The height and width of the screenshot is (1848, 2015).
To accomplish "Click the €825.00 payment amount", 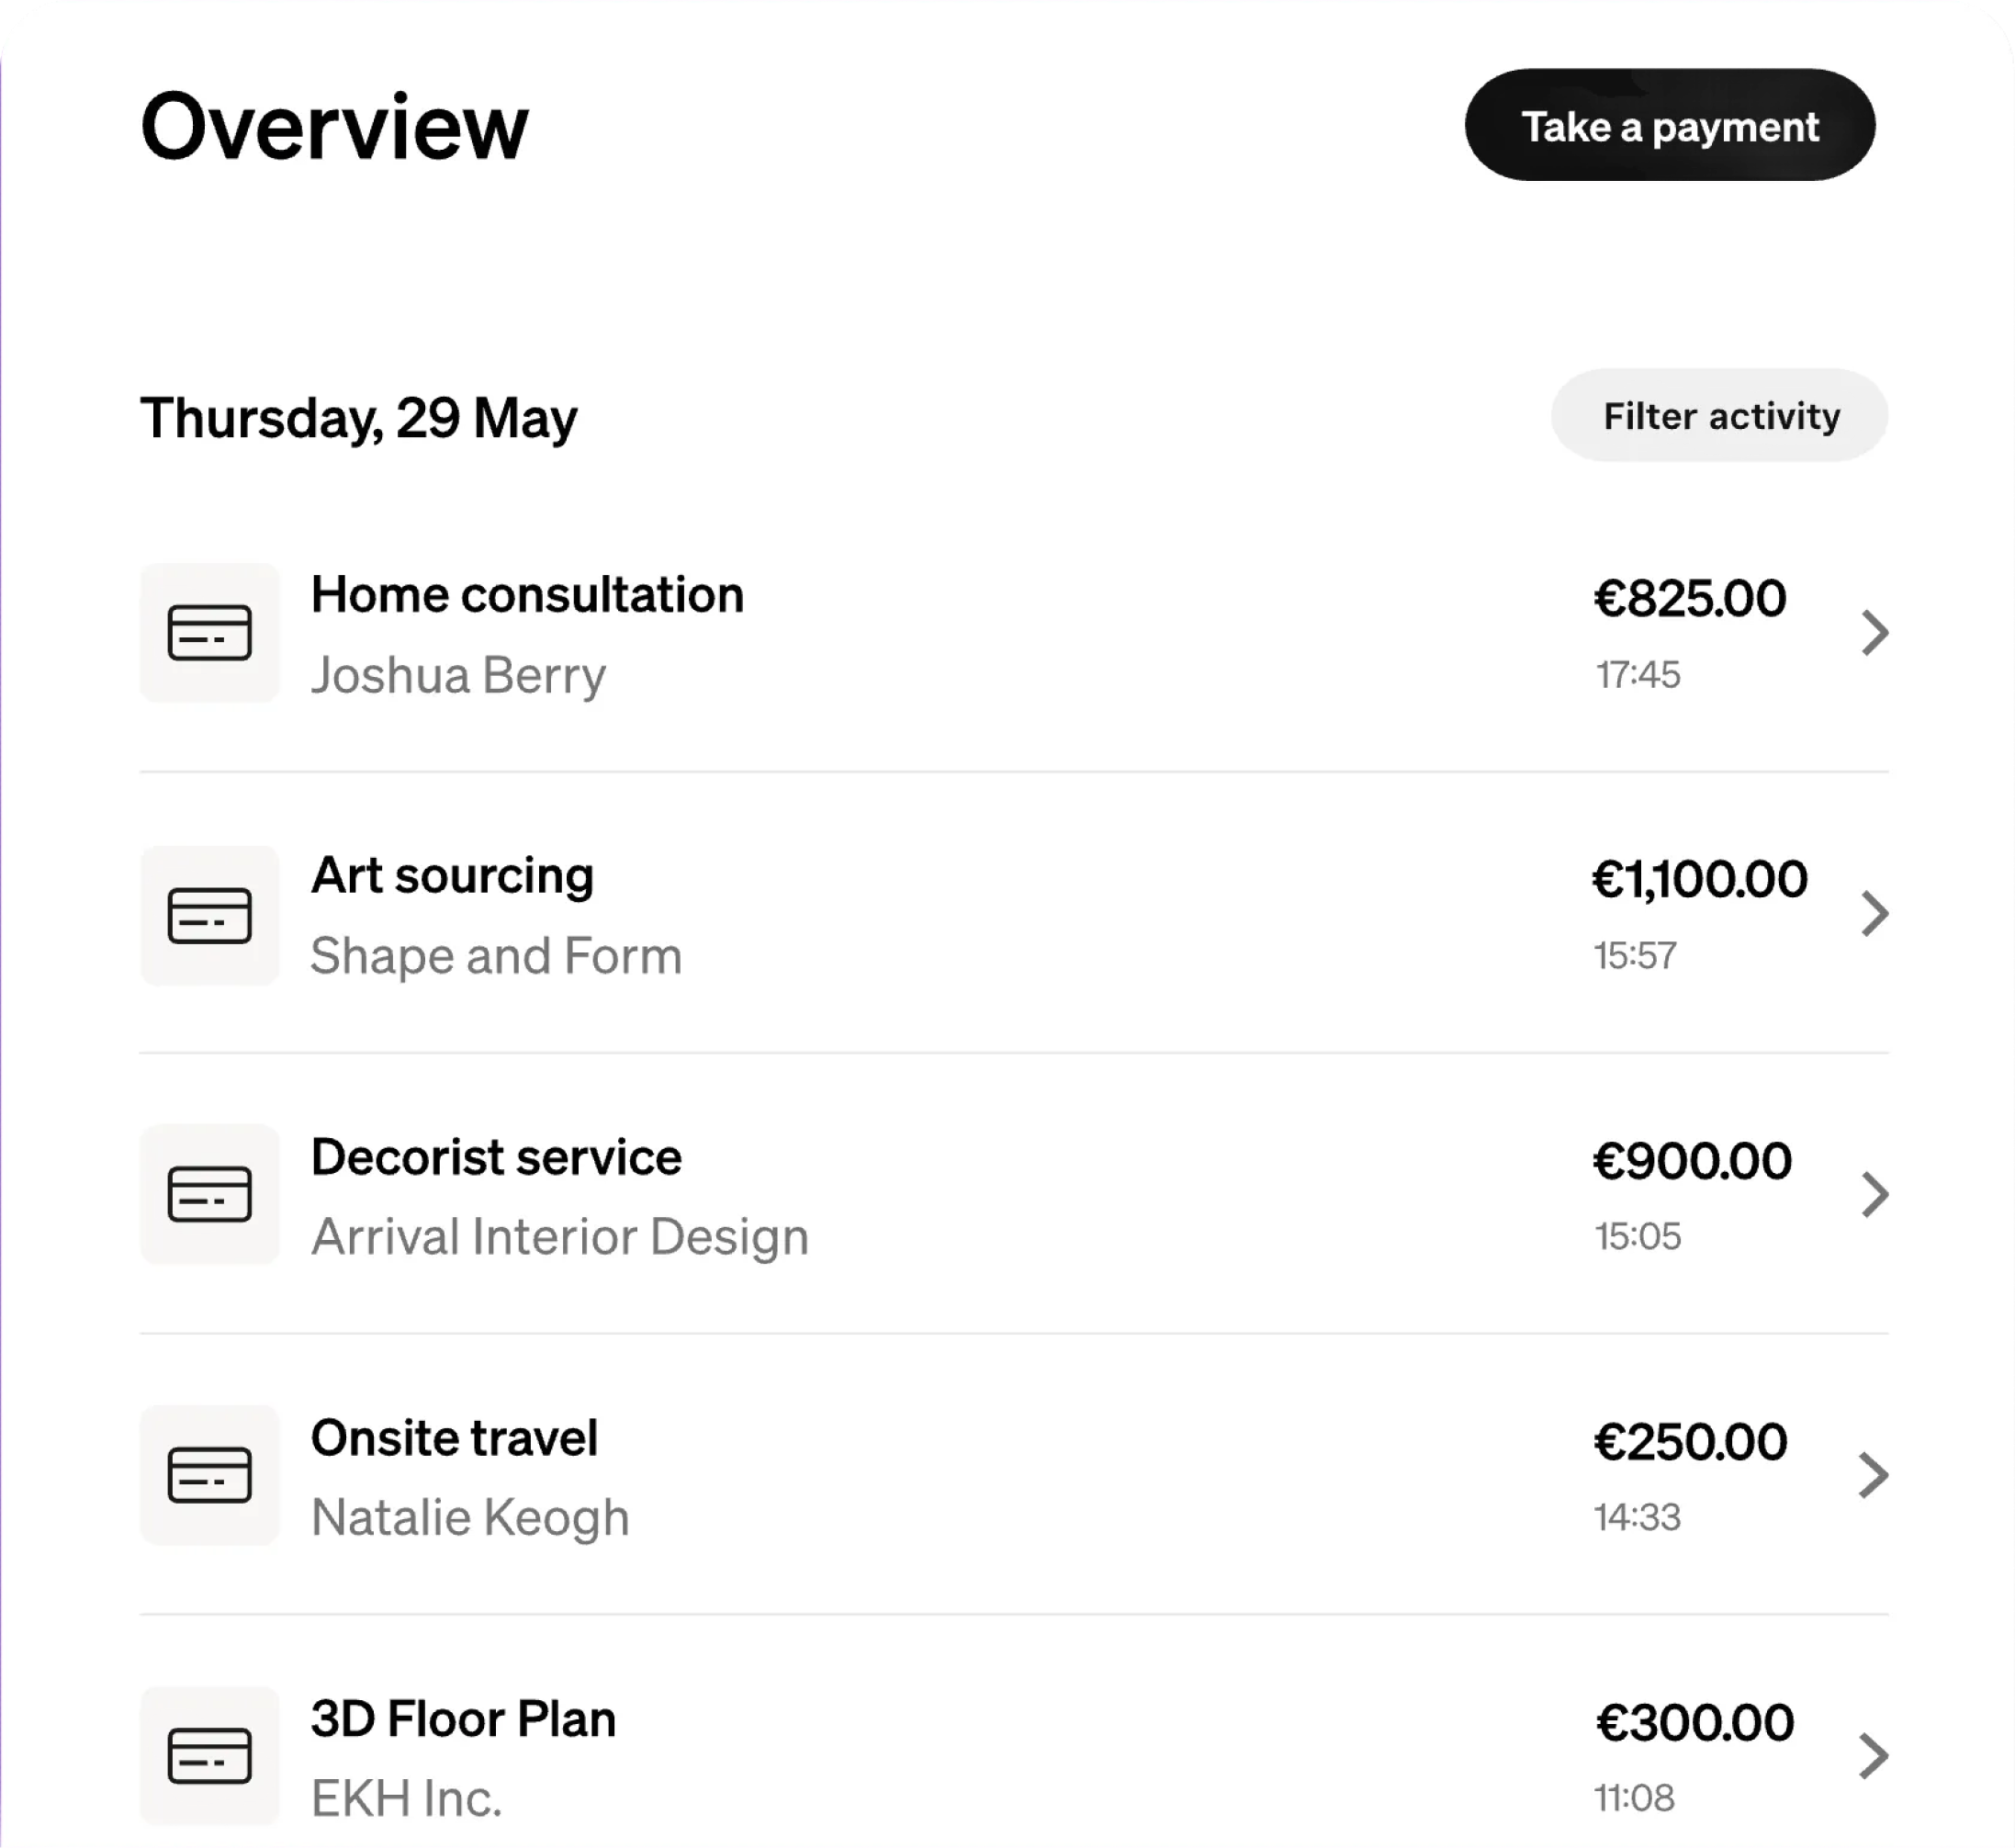I will pos(1689,598).
